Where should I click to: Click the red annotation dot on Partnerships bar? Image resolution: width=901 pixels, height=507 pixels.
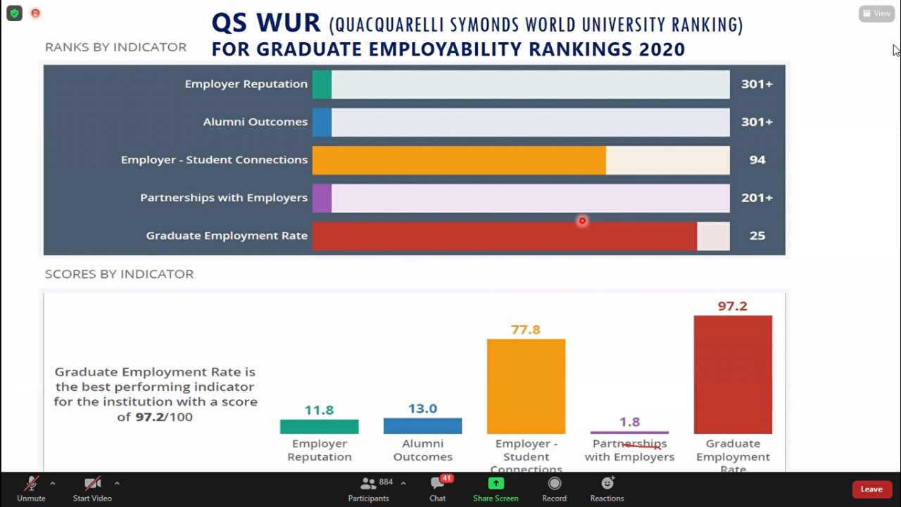click(x=582, y=221)
